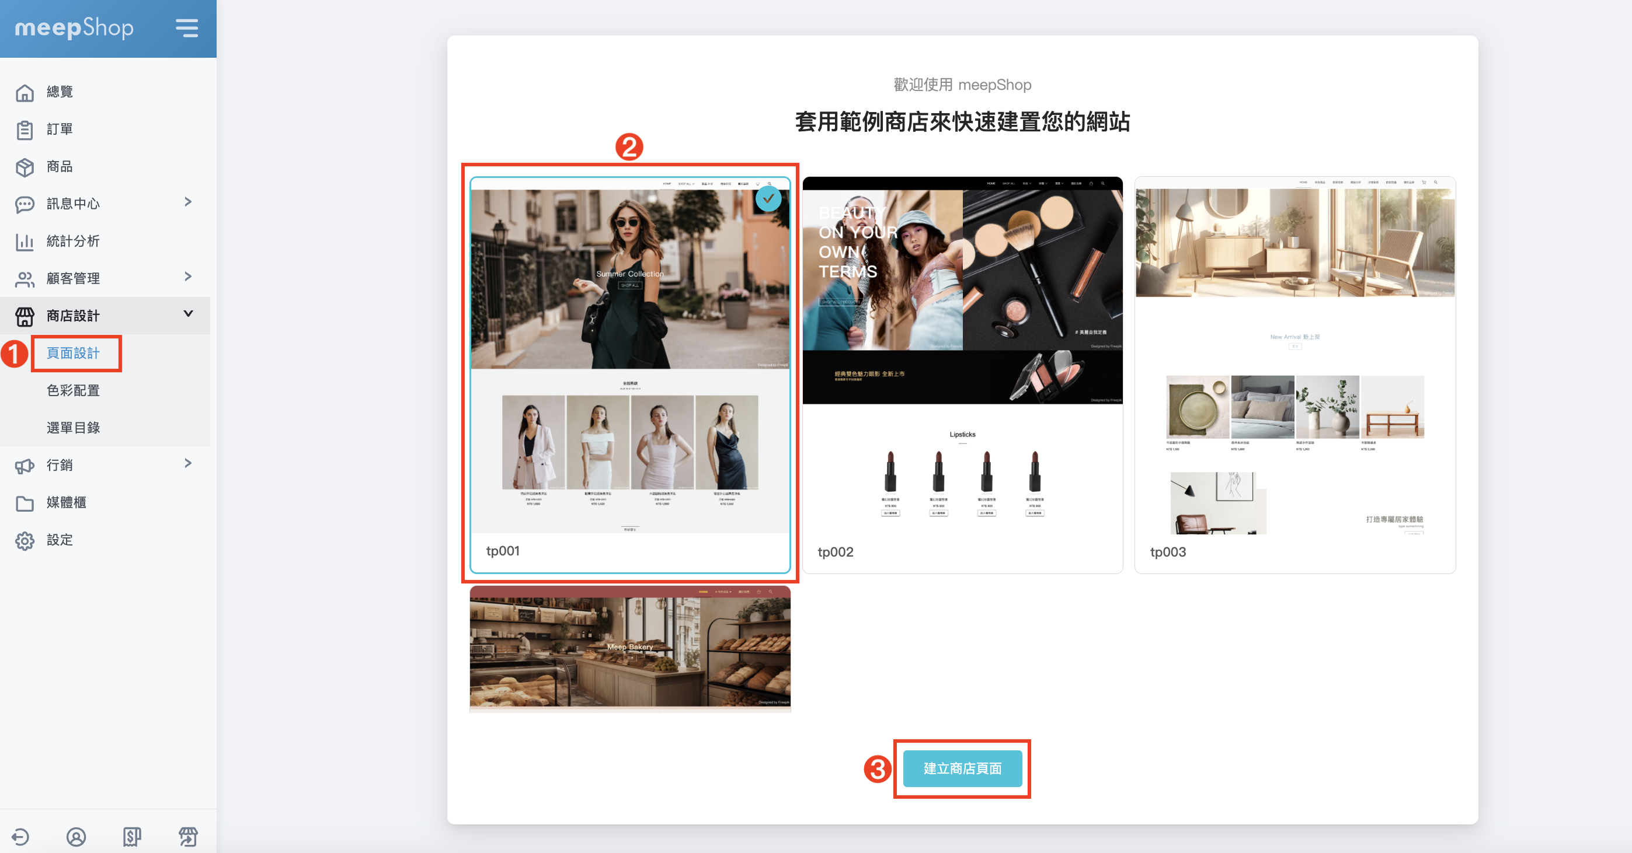
Task: Open the user account icon in bottom bar
Action: click(x=76, y=837)
